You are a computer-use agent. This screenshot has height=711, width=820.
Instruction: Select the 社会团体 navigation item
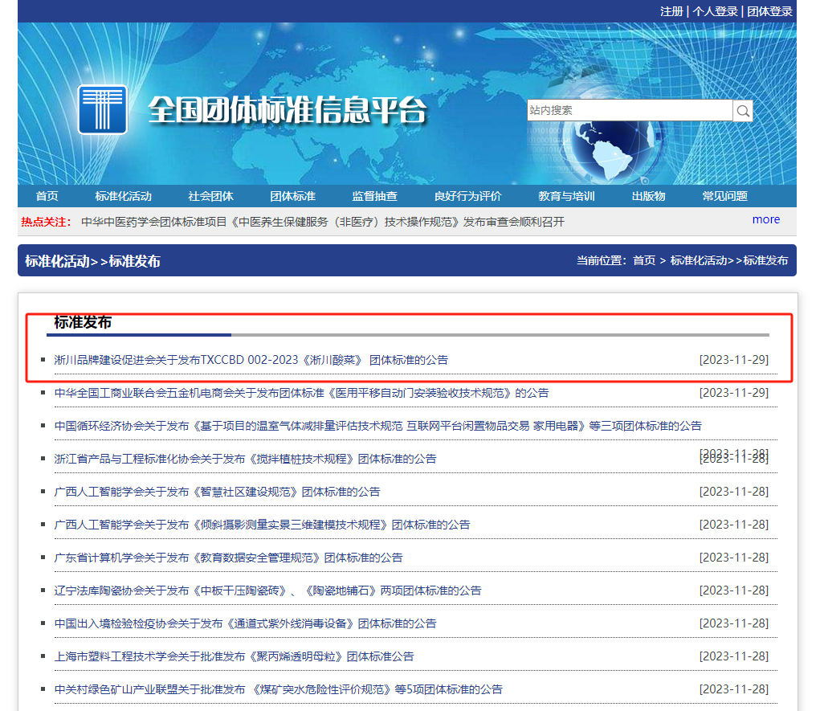click(x=210, y=196)
